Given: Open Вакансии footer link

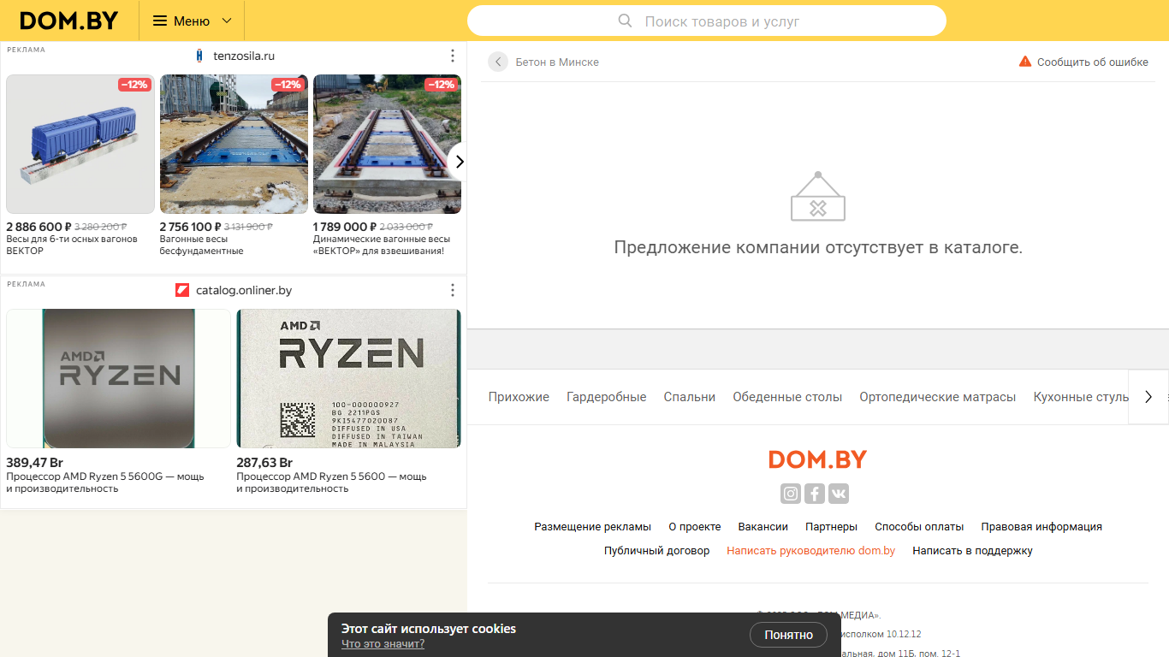Looking at the screenshot, I should click(x=763, y=527).
